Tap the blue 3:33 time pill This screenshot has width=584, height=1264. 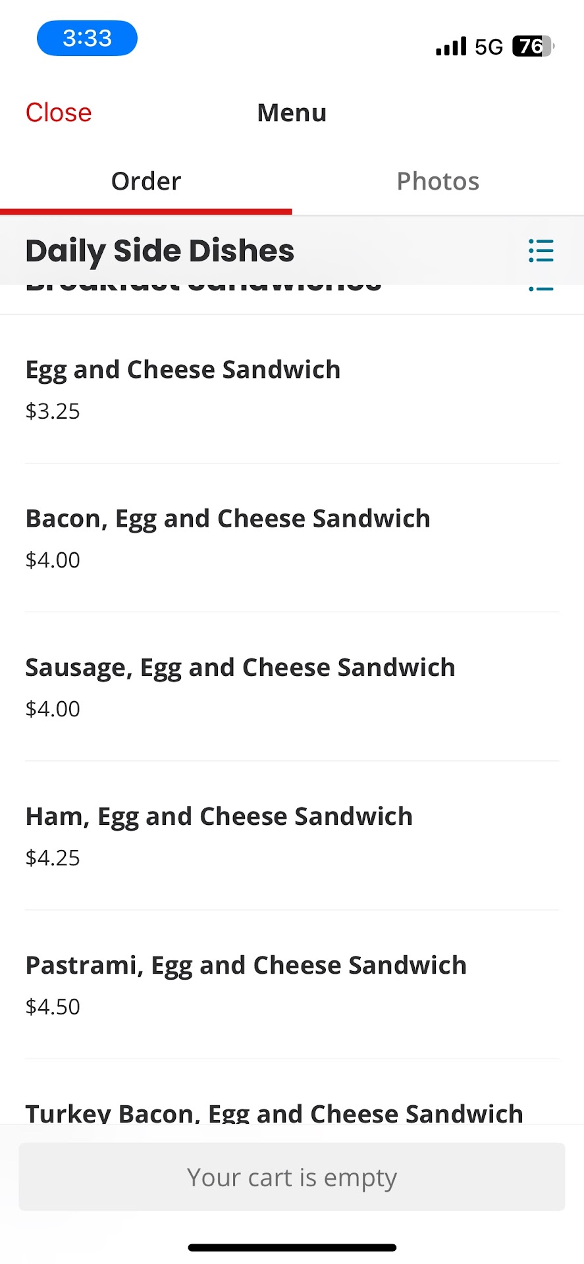pos(87,38)
